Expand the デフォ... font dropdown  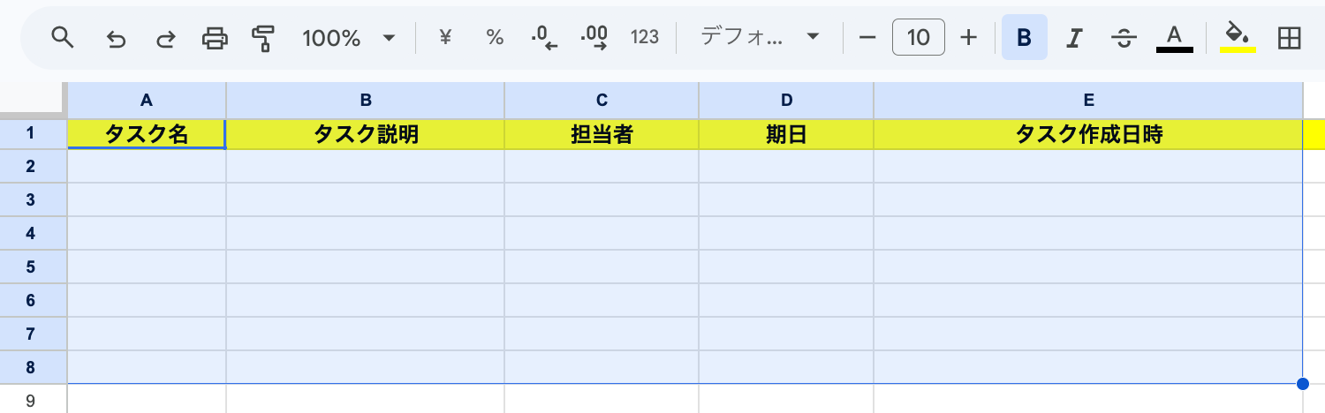click(x=760, y=37)
